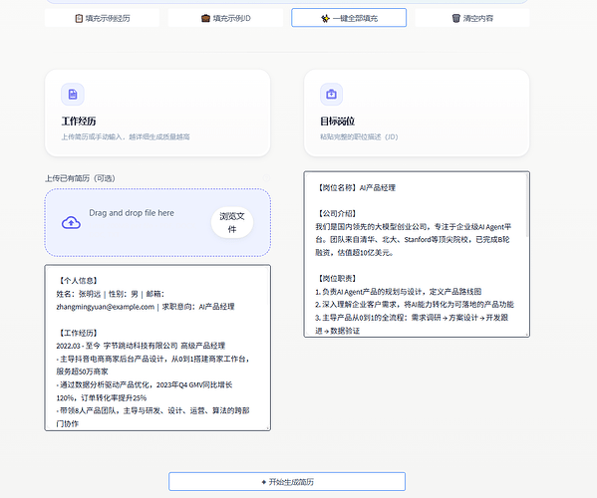Click the 填充示例JD button

coord(225,18)
